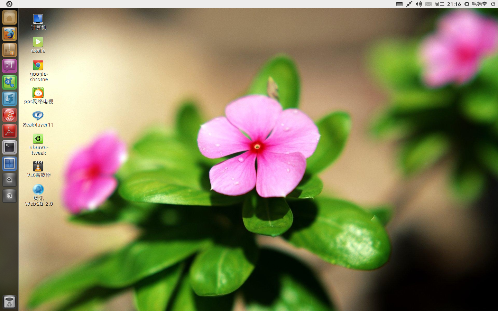Image resolution: width=498 pixels, height=311 pixels.
Task: Select the ubuntu-tweak desktop icon
Action: point(38,144)
